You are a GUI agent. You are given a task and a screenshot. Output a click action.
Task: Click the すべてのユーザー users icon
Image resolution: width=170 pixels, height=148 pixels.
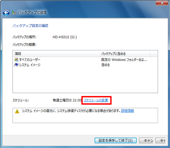(16, 60)
